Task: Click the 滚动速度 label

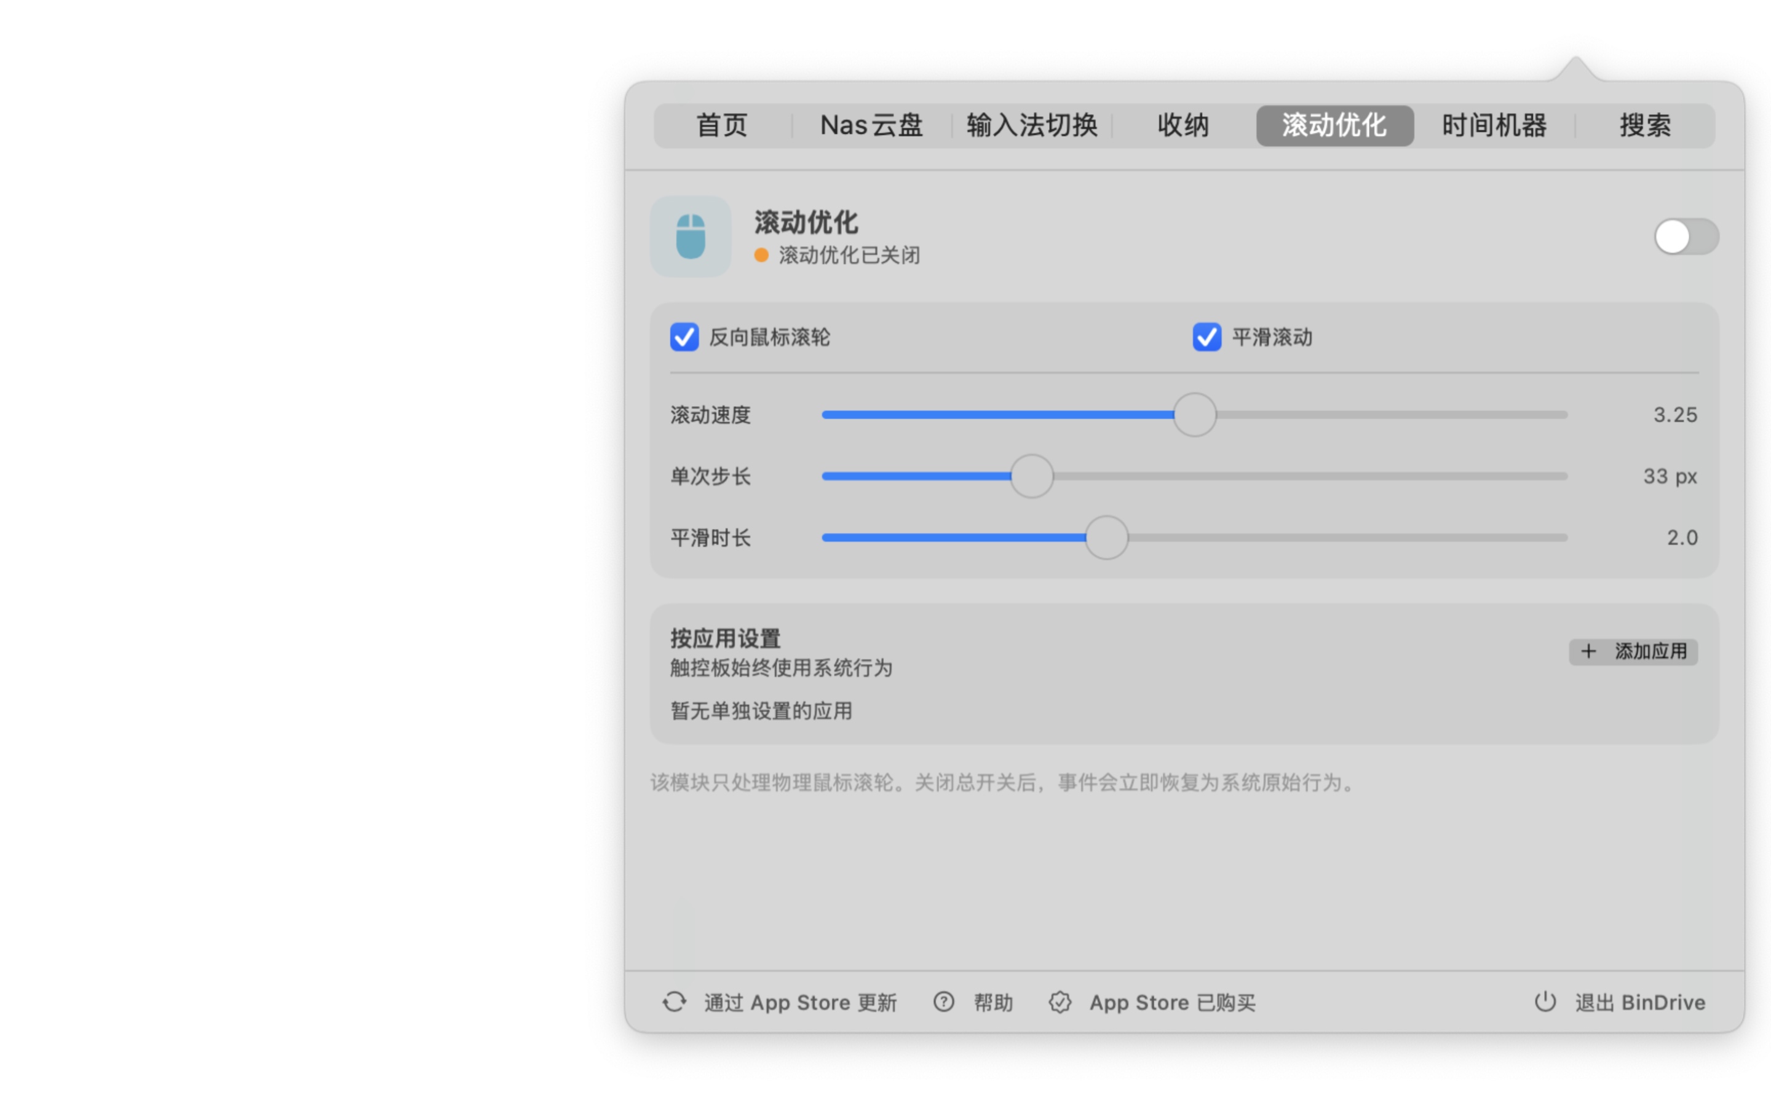Action: point(711,415)
